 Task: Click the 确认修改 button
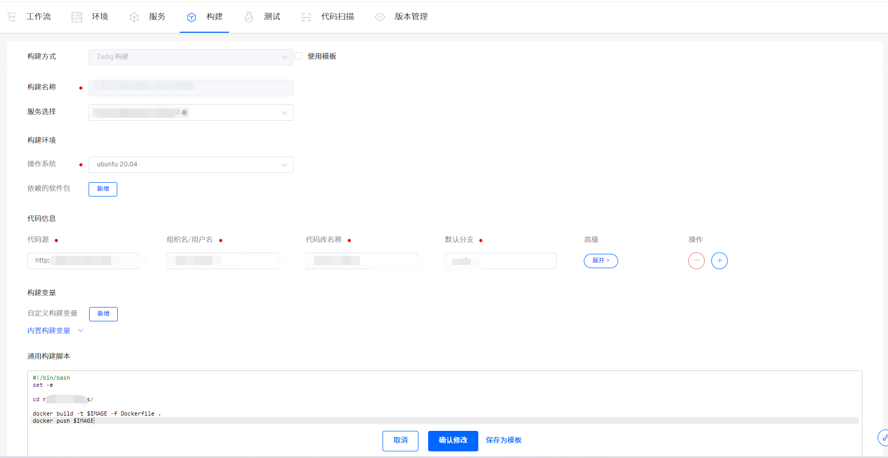[x=453, y=441]
